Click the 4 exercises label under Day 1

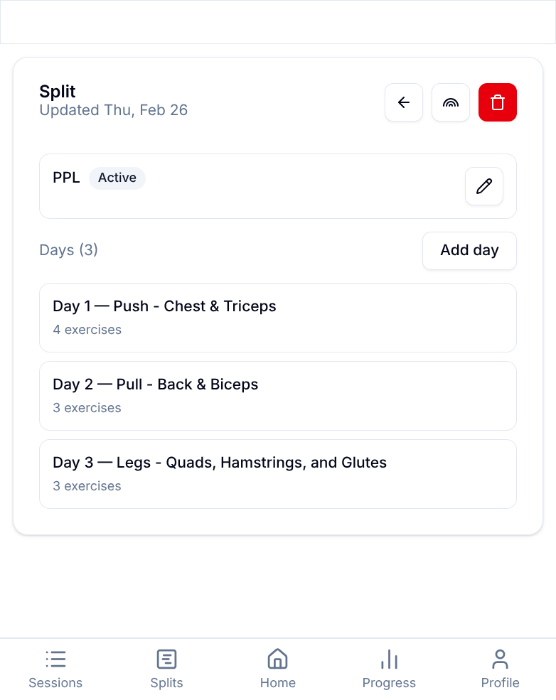click(87, 330)
